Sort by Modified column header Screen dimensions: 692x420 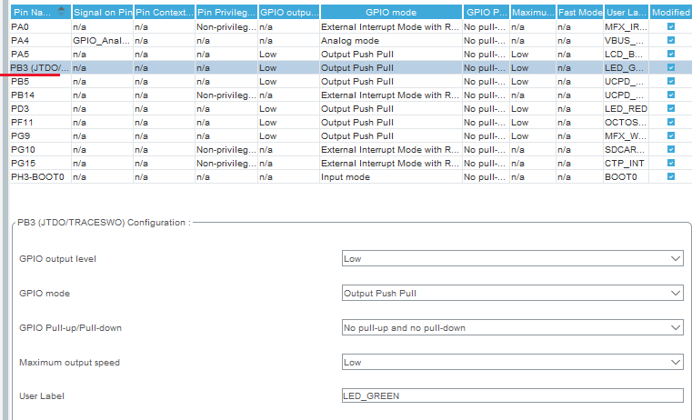coord(671,13)
